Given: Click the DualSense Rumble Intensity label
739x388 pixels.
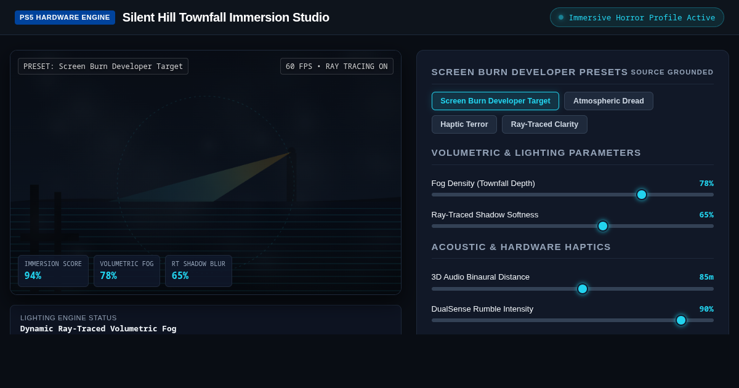Looking at the screenshot, I should 482,309.
